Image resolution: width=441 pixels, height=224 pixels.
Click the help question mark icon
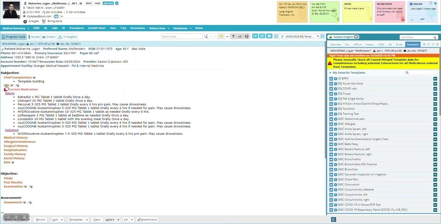tap(117, 3)
